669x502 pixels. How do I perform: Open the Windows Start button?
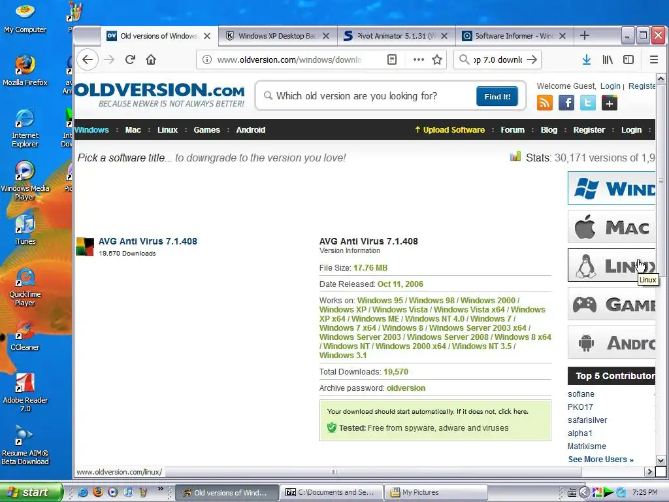(31, 492)
